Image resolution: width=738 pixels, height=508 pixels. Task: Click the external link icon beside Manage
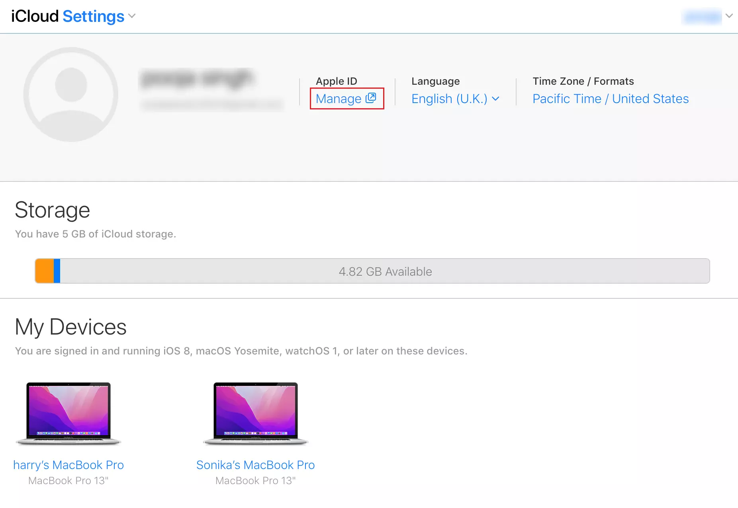[x=371, y=98]
